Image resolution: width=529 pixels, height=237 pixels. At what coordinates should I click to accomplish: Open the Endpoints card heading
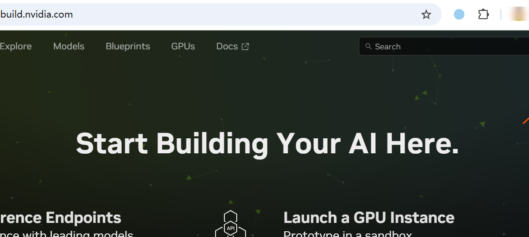pos(60,218)
